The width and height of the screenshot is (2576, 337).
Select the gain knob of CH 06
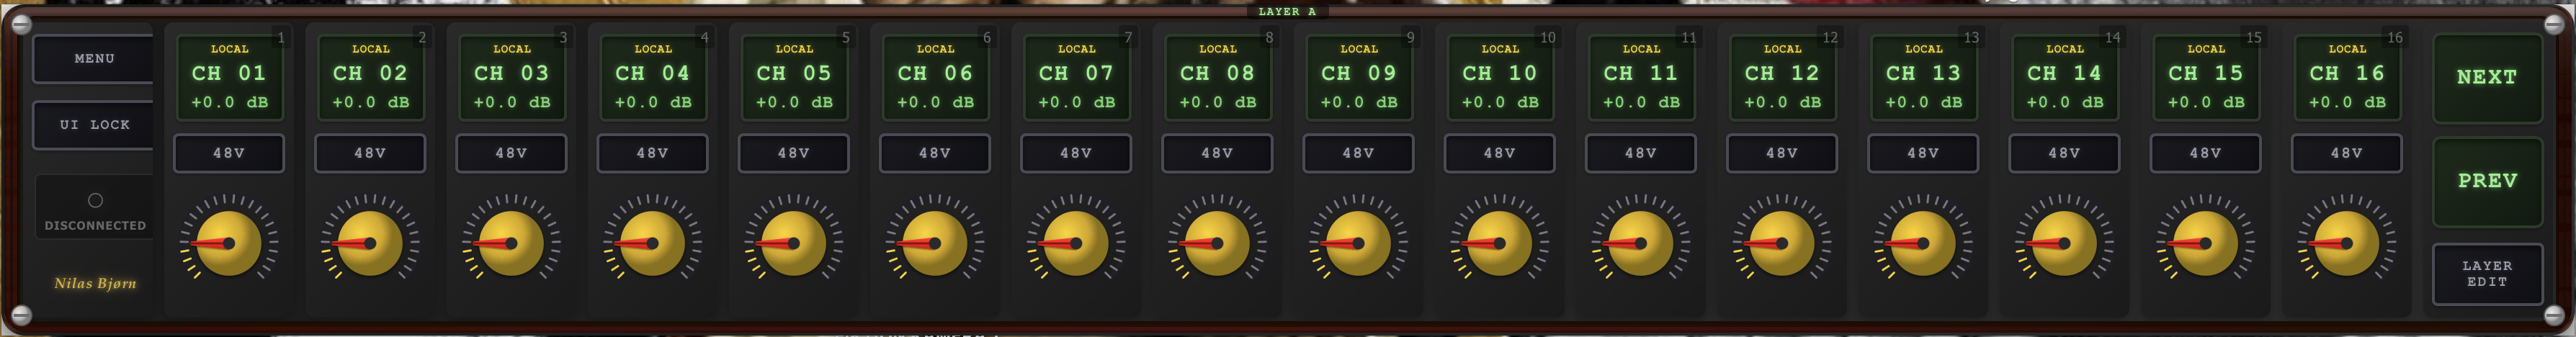click(935, 243)
